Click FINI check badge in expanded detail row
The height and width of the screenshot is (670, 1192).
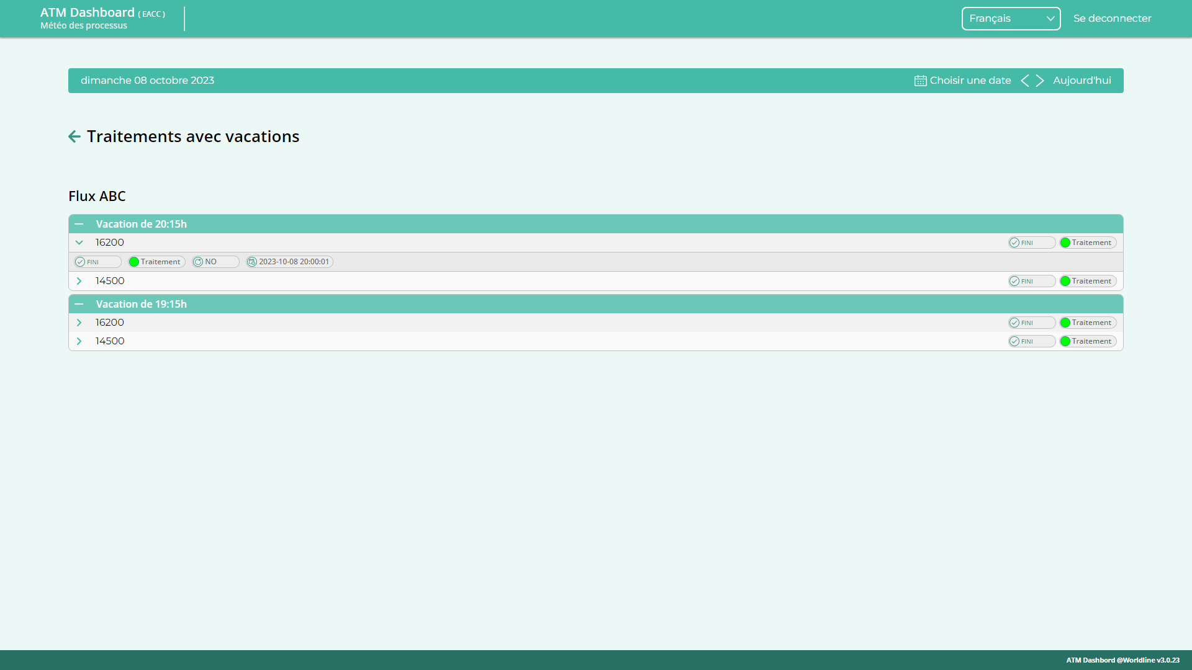(97, 262)
